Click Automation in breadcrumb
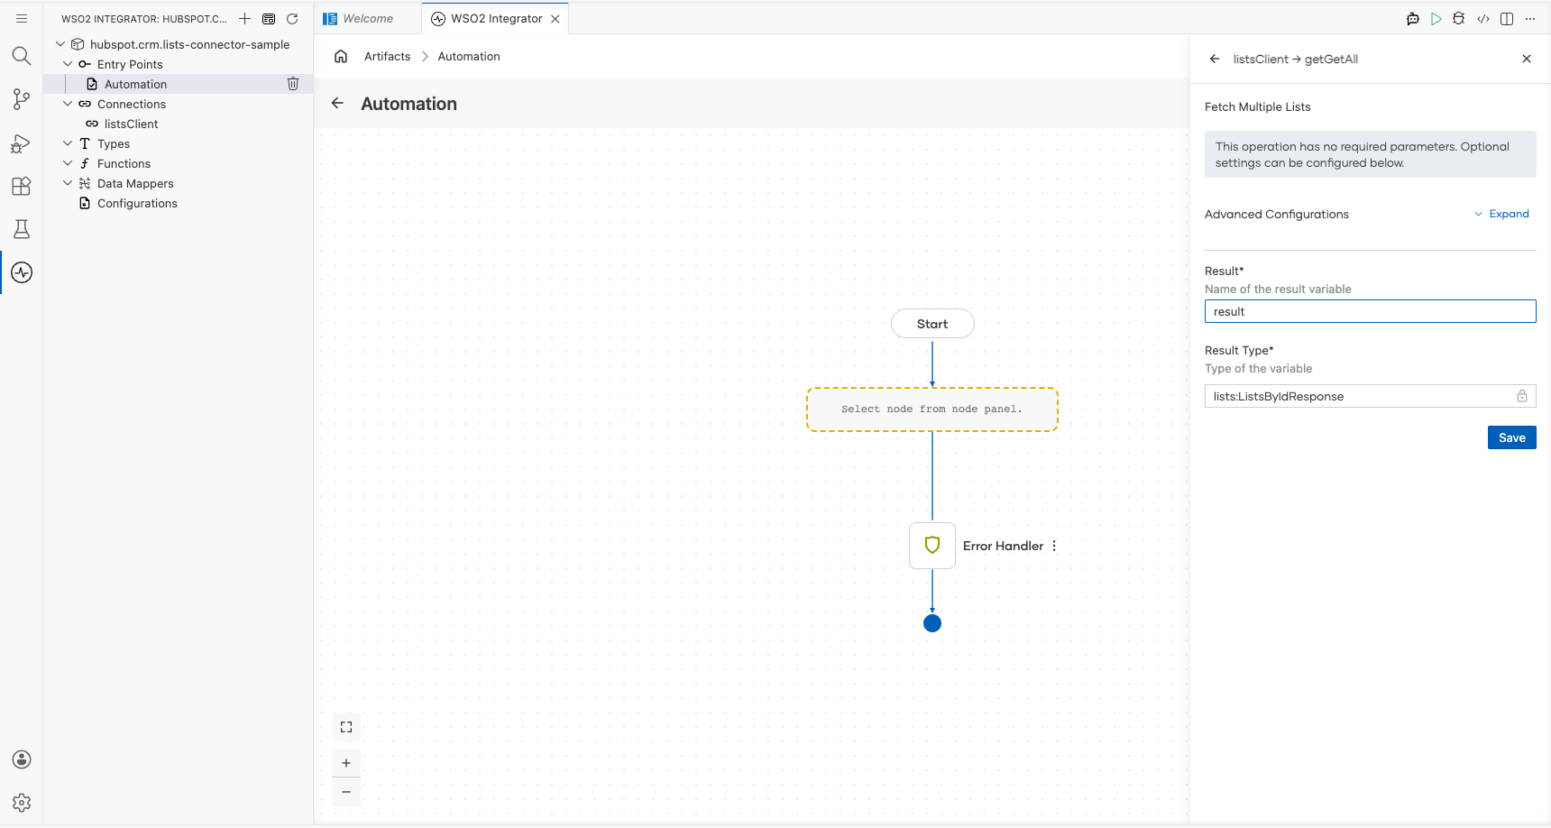The width and height of the screenshot is (1551, 828). coord(469,56)
